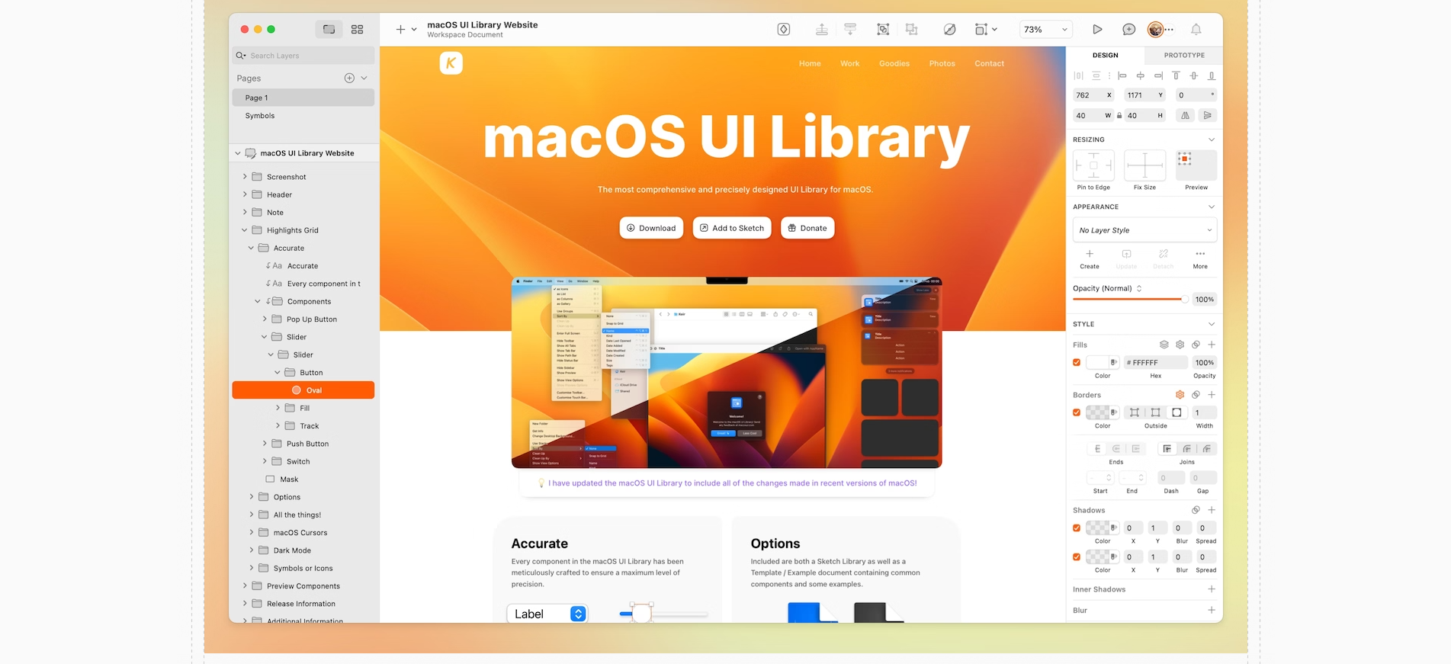Click the More layer style options

(1200, 258)
